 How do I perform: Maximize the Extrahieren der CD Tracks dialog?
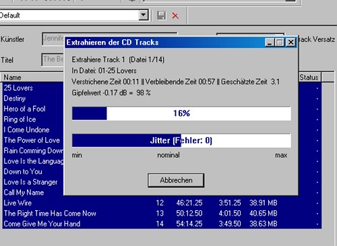pos(280,43)
